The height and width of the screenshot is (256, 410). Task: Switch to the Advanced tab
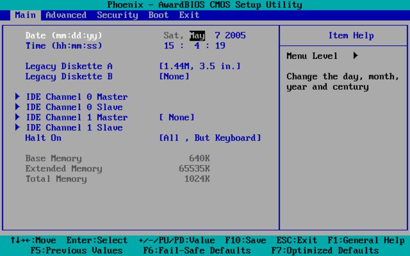pyautogui.click(x=66, y=15)
